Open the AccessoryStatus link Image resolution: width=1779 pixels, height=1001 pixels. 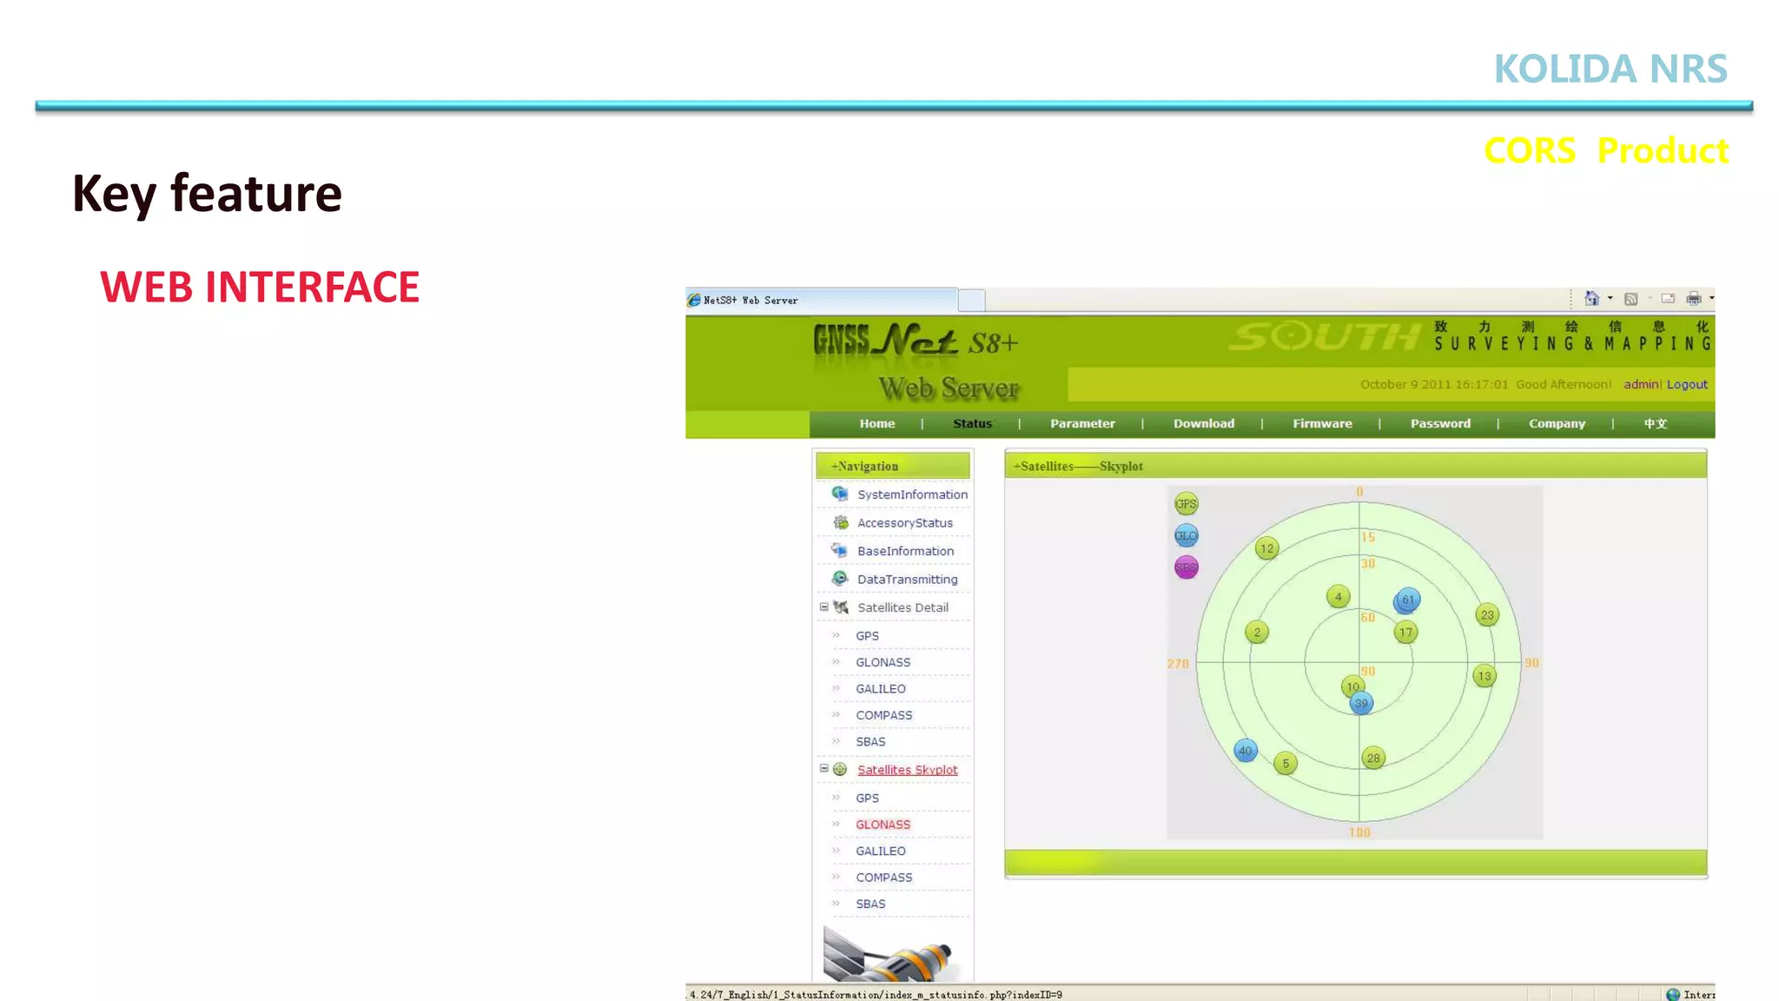point(904,523)
